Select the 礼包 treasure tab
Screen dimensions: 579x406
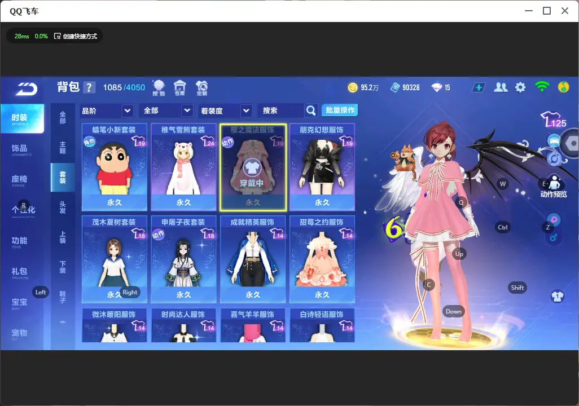pos(20,272)
